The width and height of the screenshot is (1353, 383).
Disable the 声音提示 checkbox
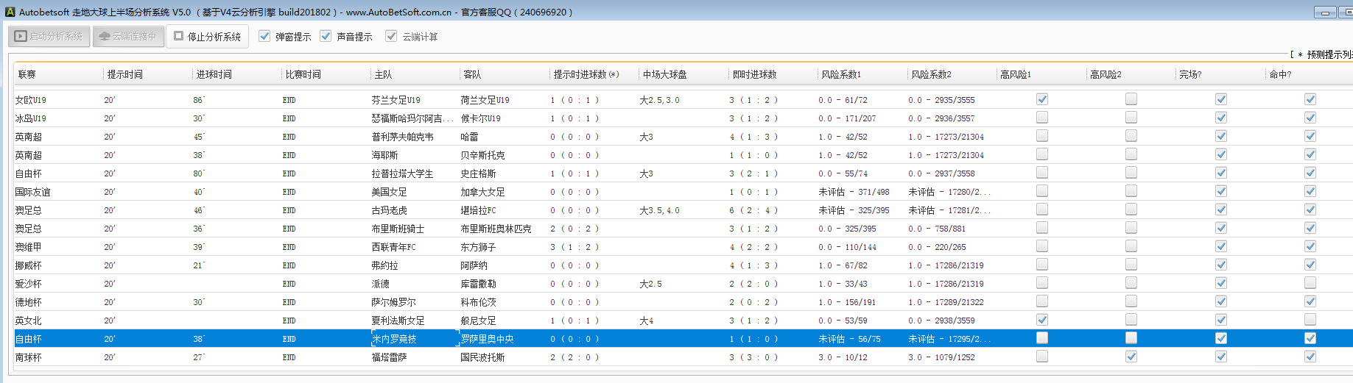[326, 36]
